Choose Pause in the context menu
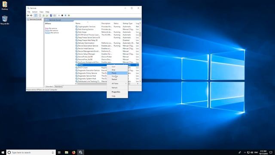Viewport: 275px width, 155px height. [x=117, y=73]
